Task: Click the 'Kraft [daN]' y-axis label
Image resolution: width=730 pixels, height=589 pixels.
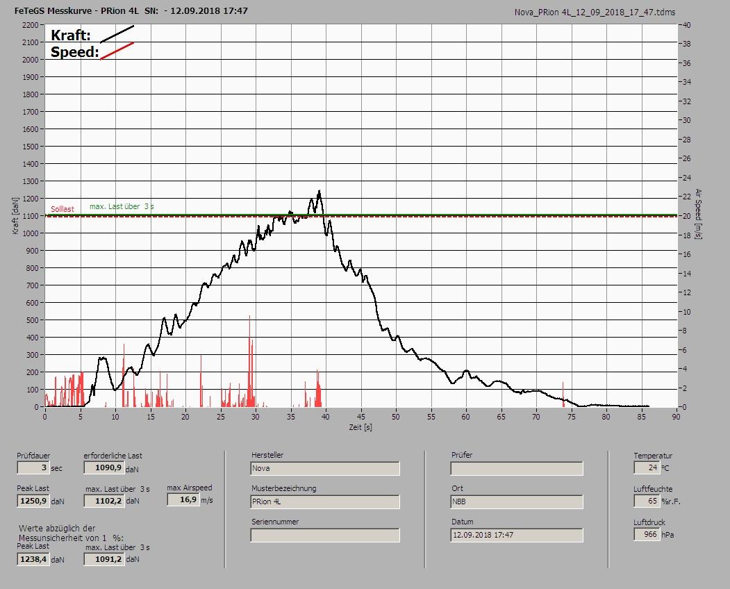Action: pos(16,215)
